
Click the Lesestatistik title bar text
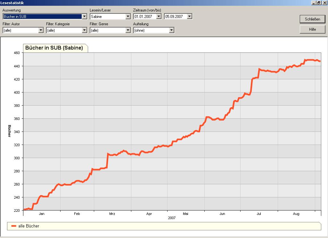[x=12, y=3]
